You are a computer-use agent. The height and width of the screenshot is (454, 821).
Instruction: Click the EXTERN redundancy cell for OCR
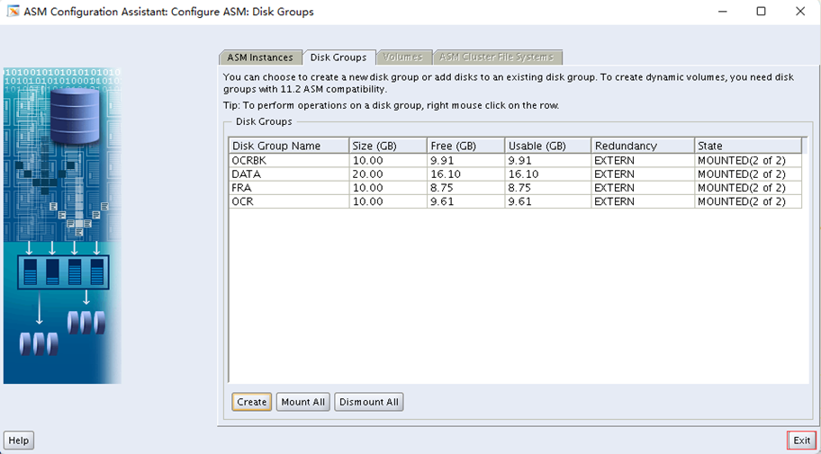(643, 201)
